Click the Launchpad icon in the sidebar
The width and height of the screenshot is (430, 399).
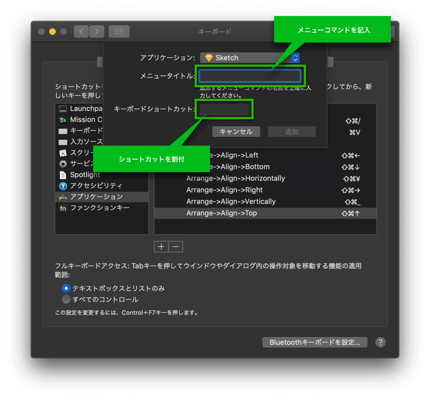click(63, 109)
